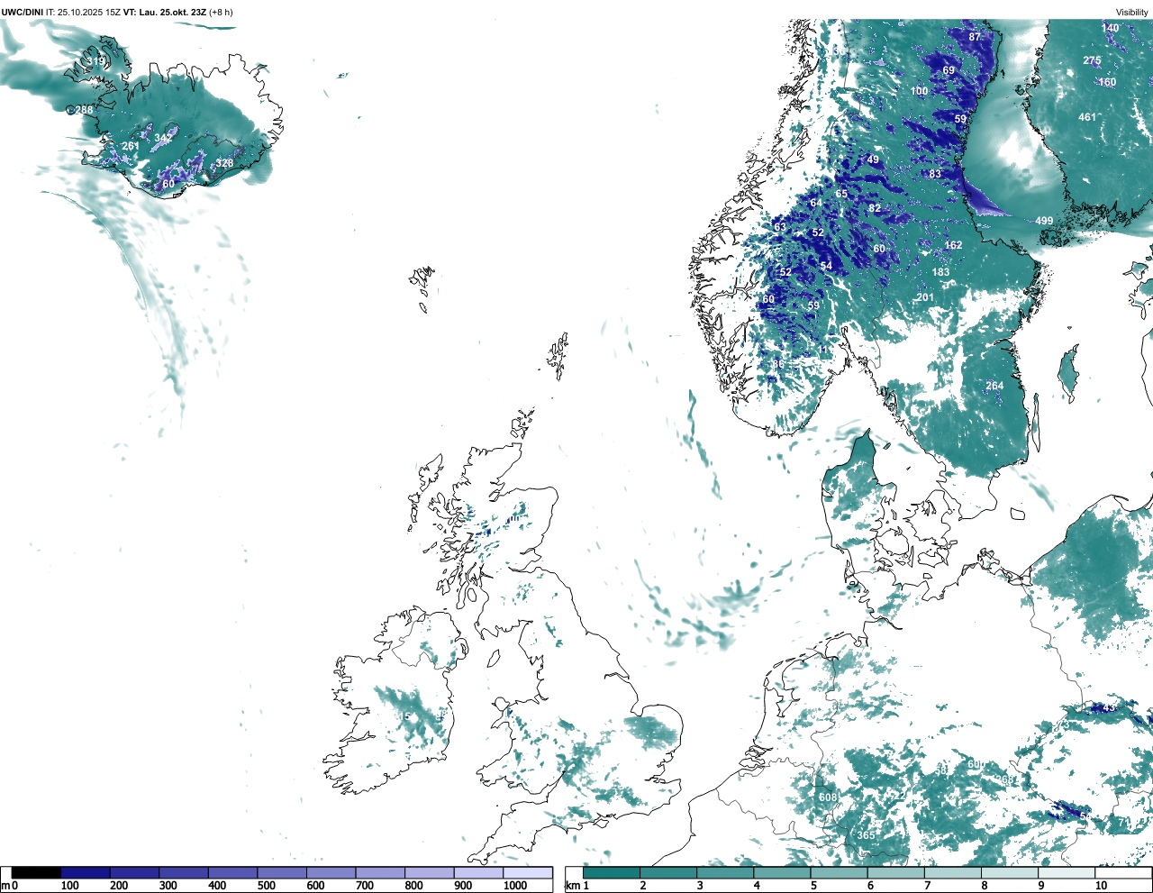Click the 'UWC/DINI' header text
The height and width of the screenshot is (893, 1153).
coord(23,13)
